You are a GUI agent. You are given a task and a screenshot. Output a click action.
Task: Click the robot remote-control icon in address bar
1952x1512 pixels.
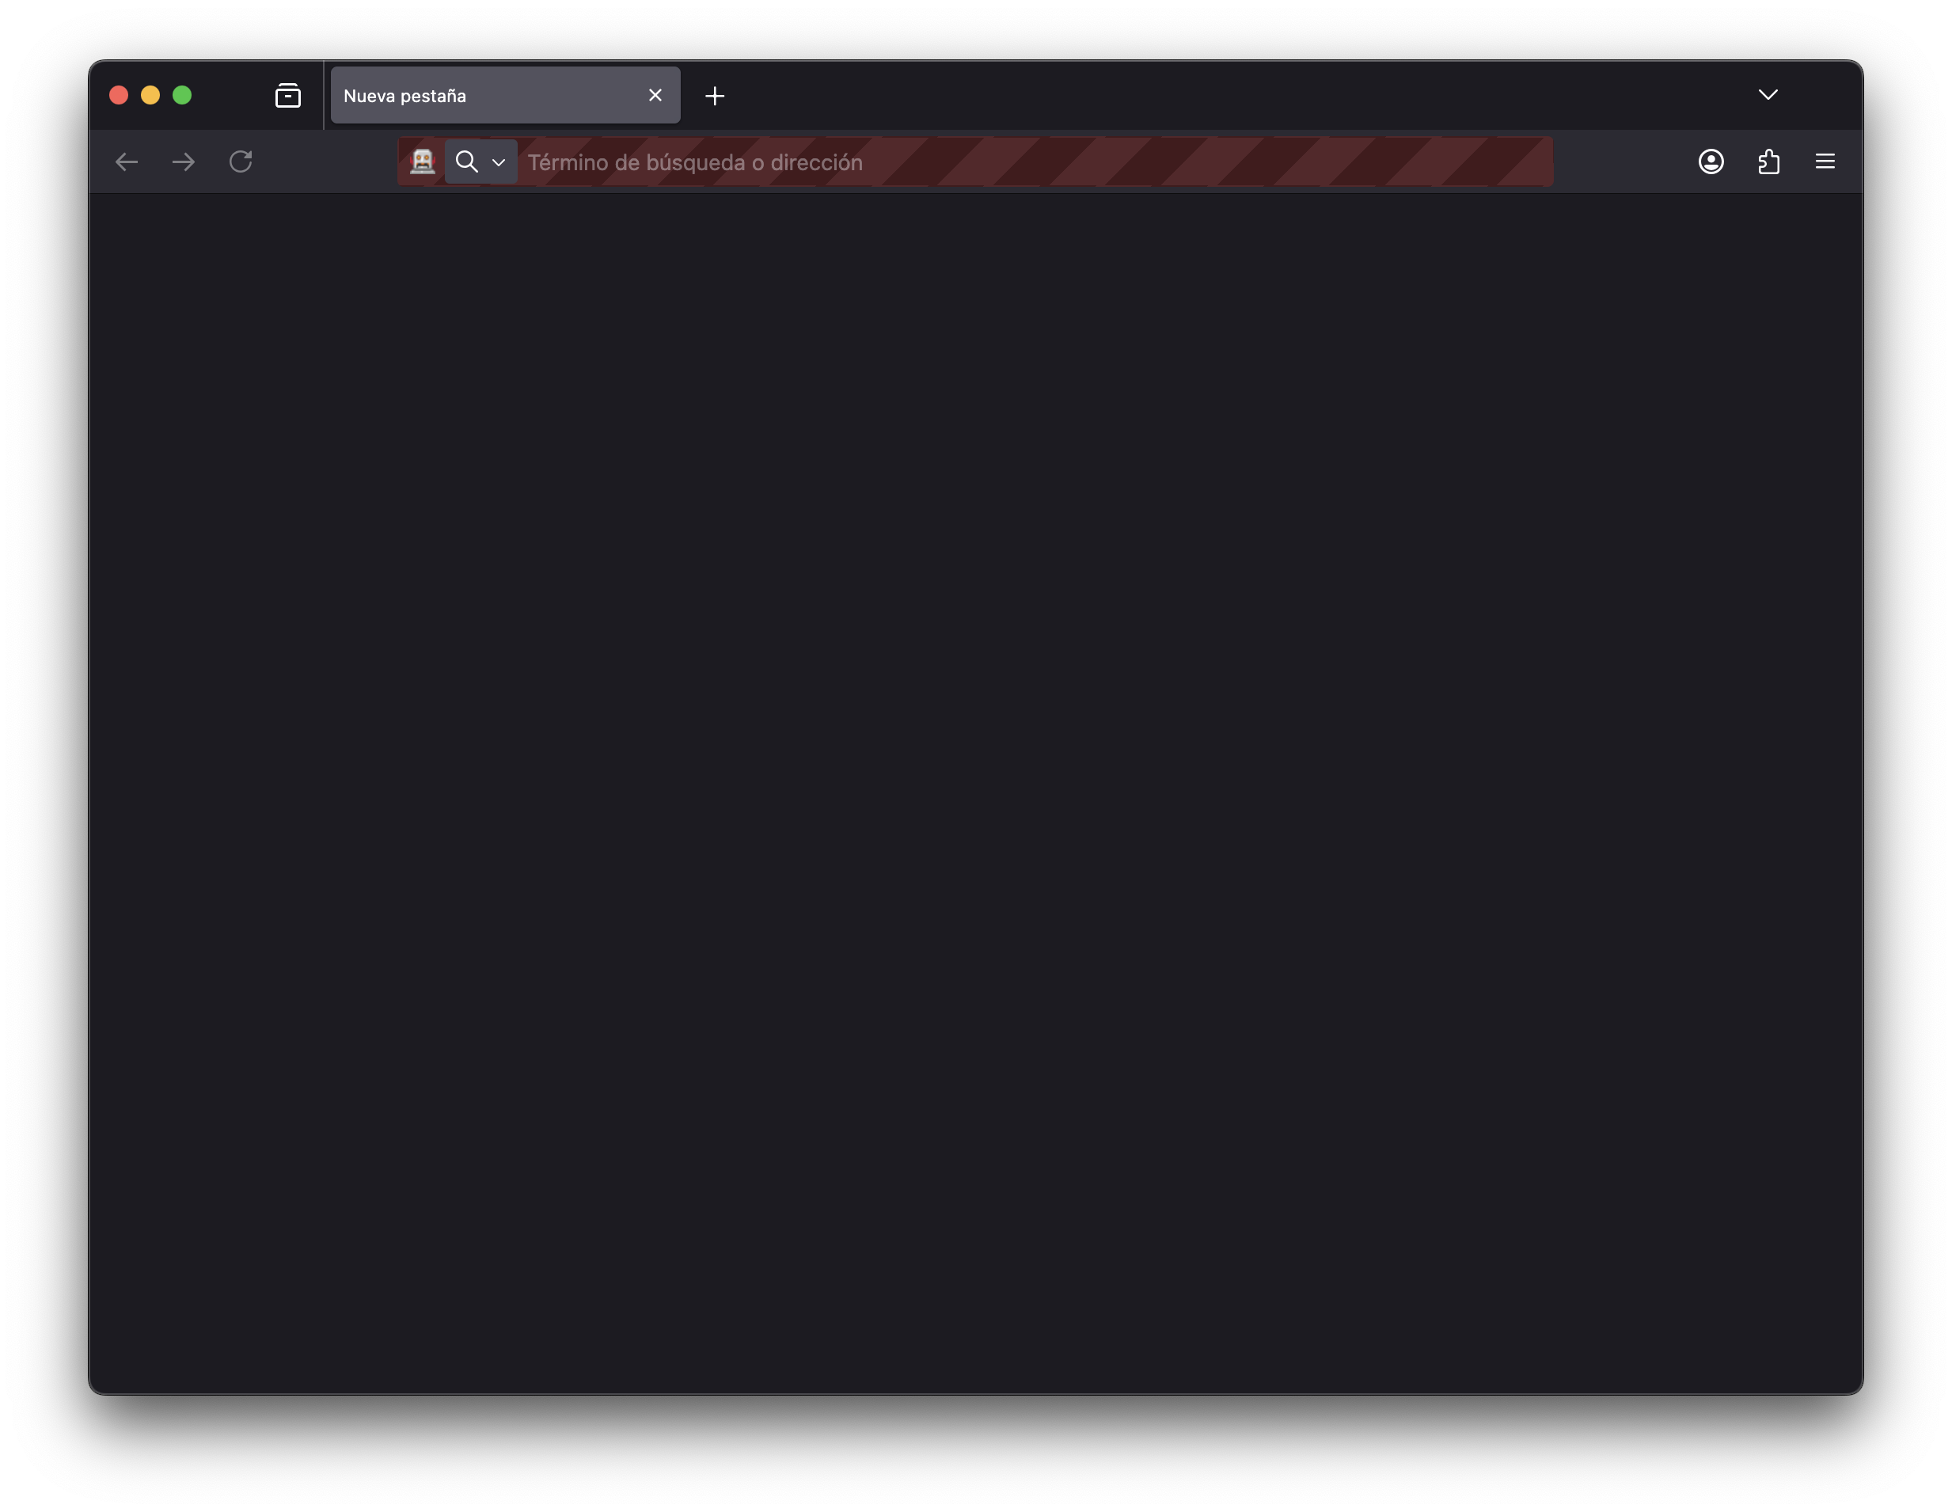422,161
